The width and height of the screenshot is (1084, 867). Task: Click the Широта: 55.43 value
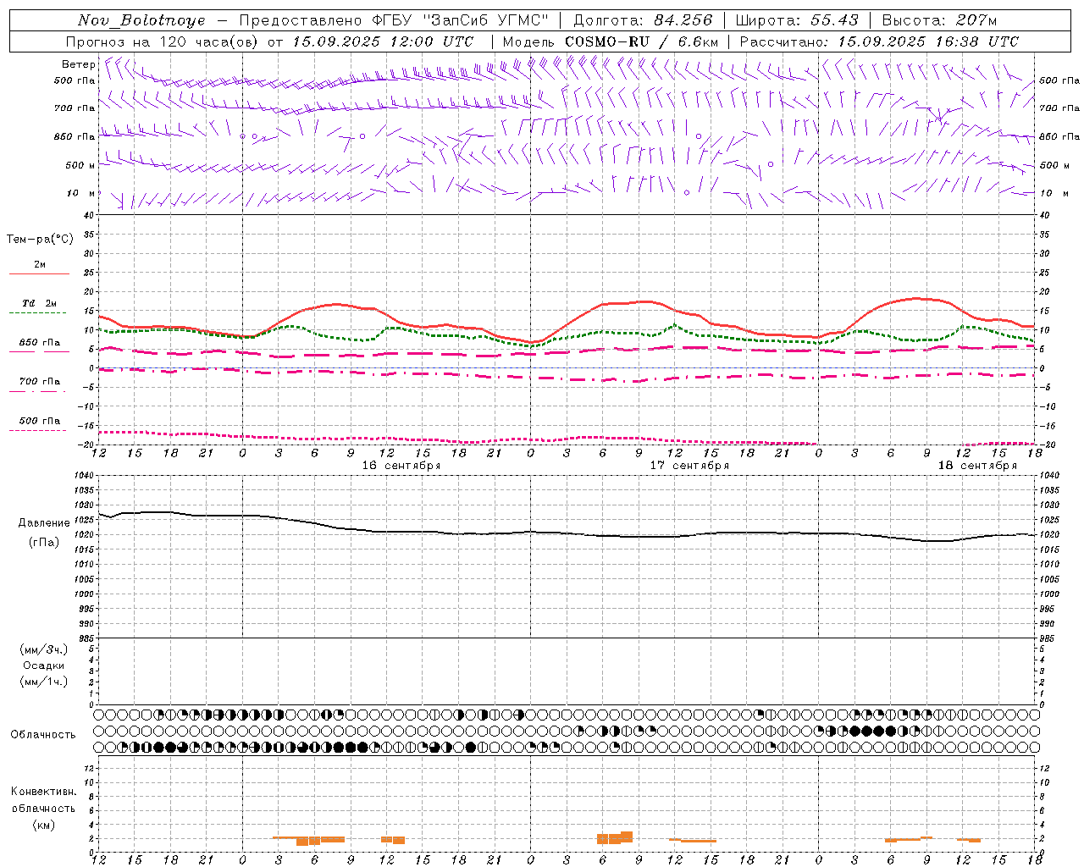797,20
